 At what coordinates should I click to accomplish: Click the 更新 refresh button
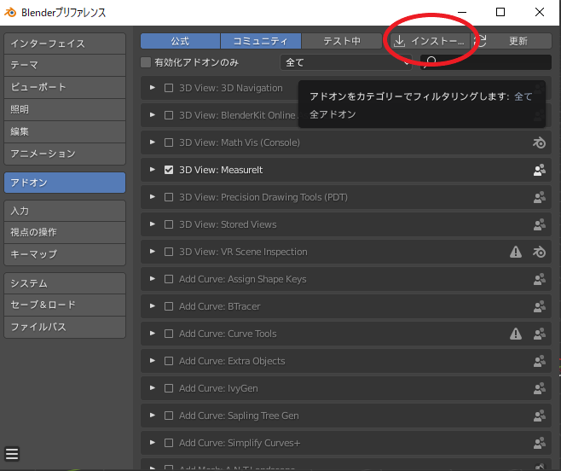click(512, 41)
